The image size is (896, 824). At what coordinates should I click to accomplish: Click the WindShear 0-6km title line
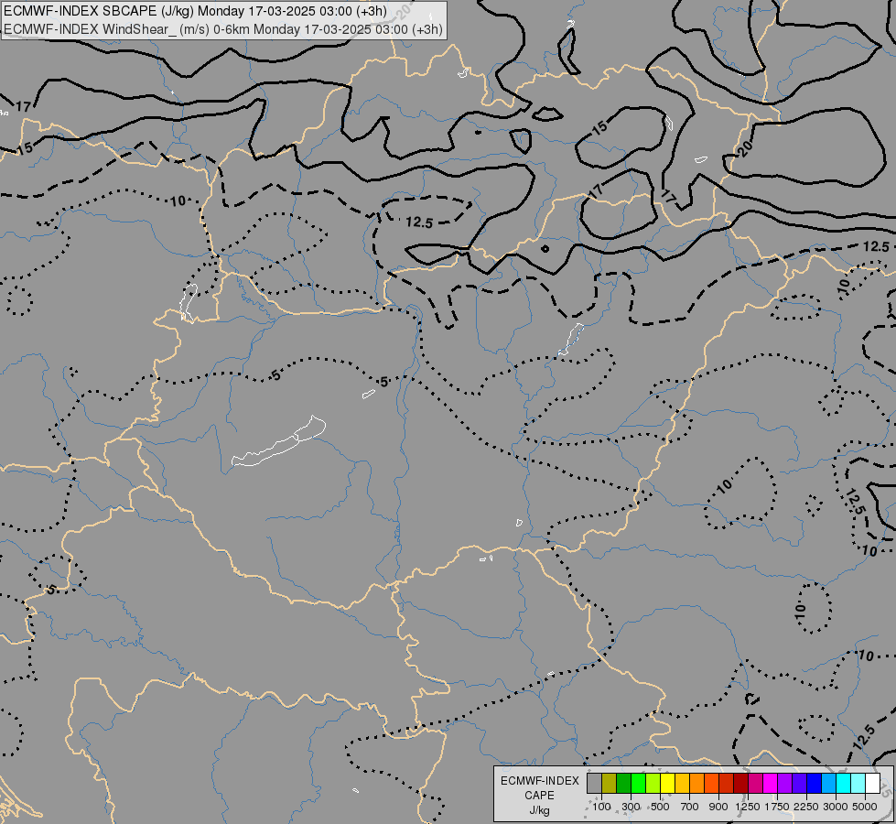coord(223,29)
